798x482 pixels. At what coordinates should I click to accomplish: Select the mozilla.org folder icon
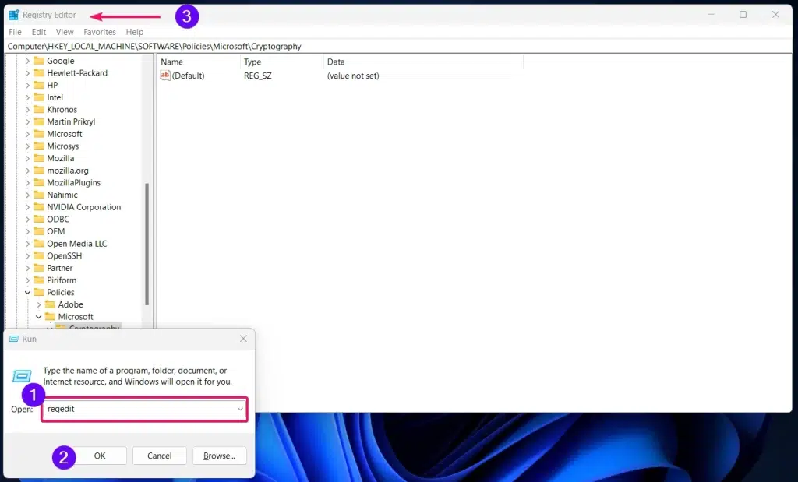(x=39, y=171)
